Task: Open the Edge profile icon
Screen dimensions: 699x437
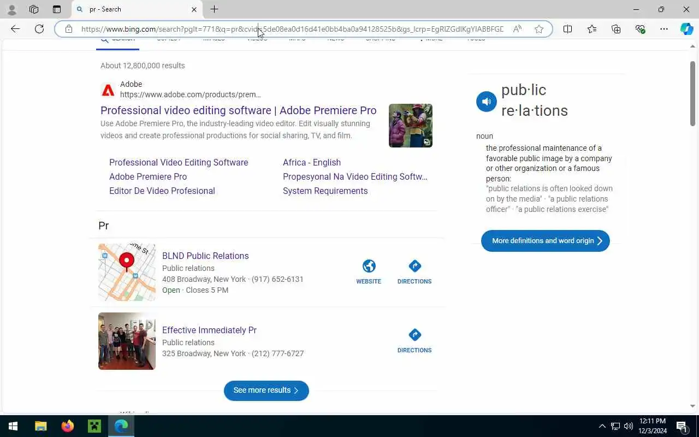Action: (12, 9)
